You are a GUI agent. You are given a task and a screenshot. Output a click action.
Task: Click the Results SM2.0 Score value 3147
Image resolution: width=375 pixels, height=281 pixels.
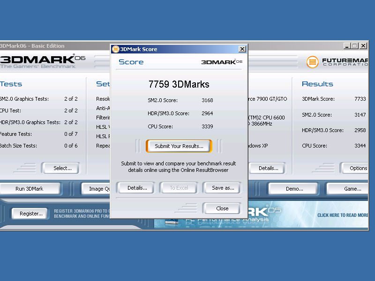[x=360, y=115]
